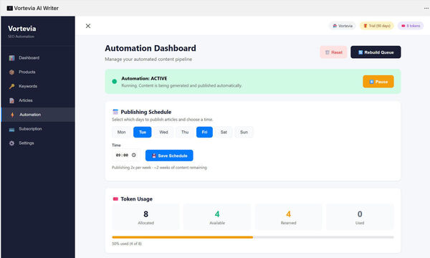This screenshot has width=430, height=258.
Task: Pause the automation
Action: [378, 82]
